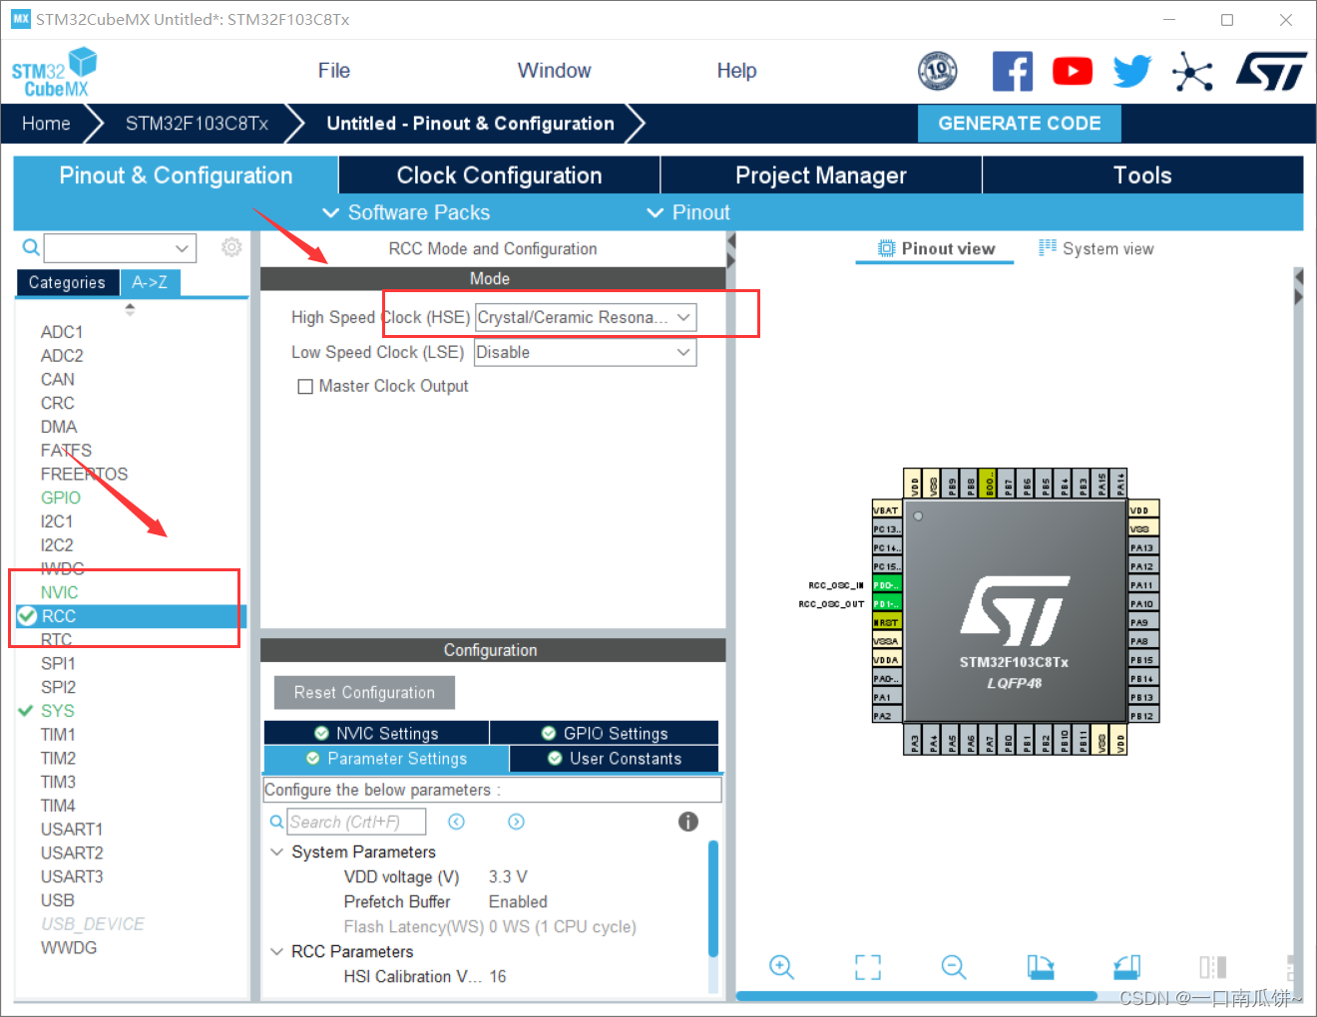Open the File menu
Image resolution: width=1317 pixels, height=1017 pixels.
(x=333, y=71)
